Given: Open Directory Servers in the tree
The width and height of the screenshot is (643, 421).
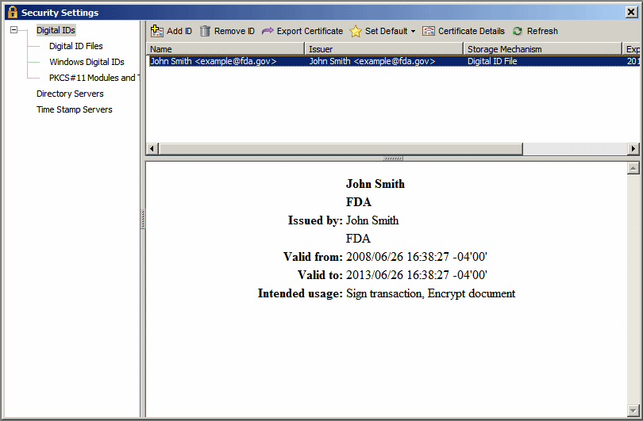Looking at the screenshot, I should [70, 94].
